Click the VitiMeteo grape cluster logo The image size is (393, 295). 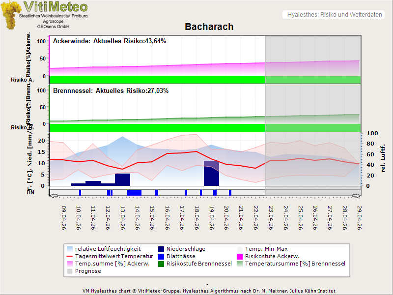[x=10, y=15]
